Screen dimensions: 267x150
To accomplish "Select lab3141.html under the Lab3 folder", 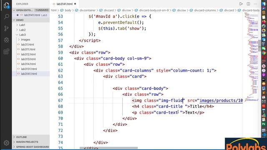I will (x=29, y=74).
